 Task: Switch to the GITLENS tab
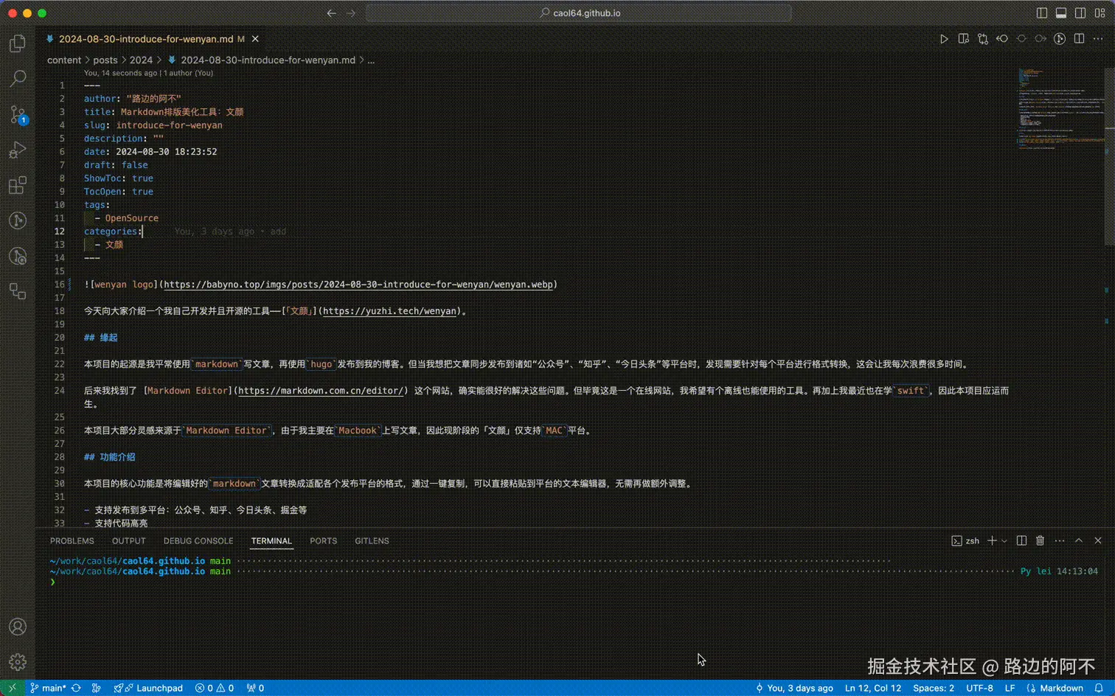coord(372,541)
